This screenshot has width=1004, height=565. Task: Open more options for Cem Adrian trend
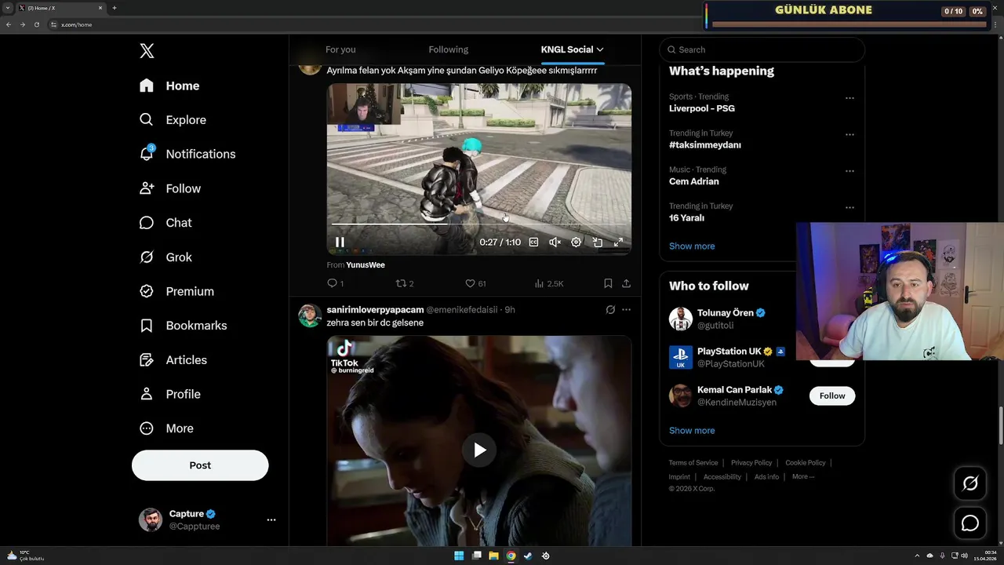[x=849, y=171]
